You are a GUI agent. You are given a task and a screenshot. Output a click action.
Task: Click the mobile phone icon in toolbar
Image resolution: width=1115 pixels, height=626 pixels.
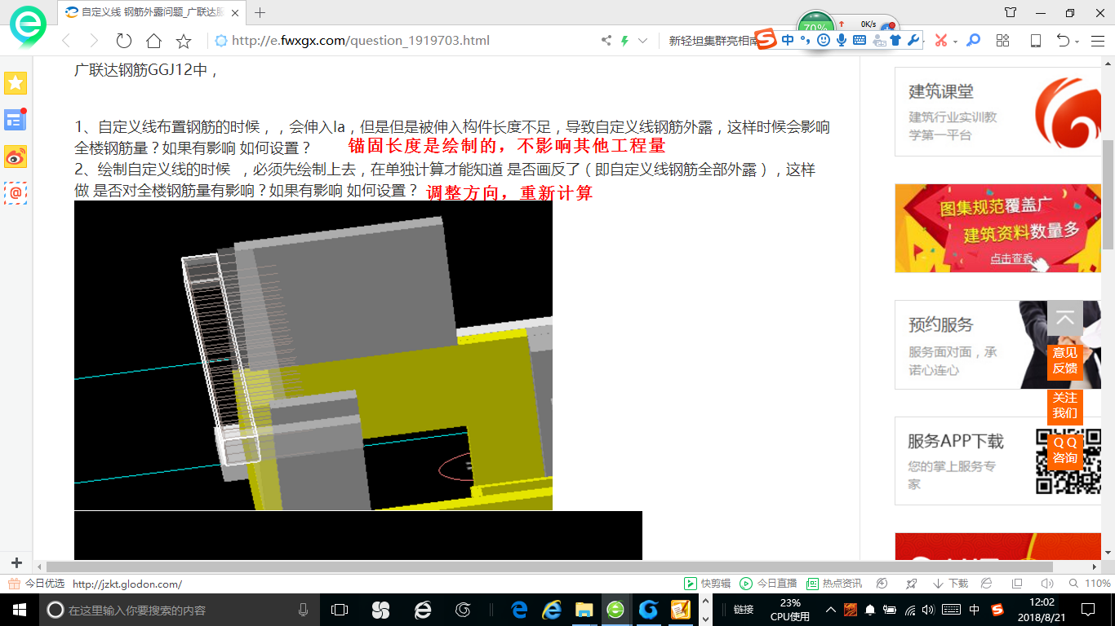coord(1035,41)
